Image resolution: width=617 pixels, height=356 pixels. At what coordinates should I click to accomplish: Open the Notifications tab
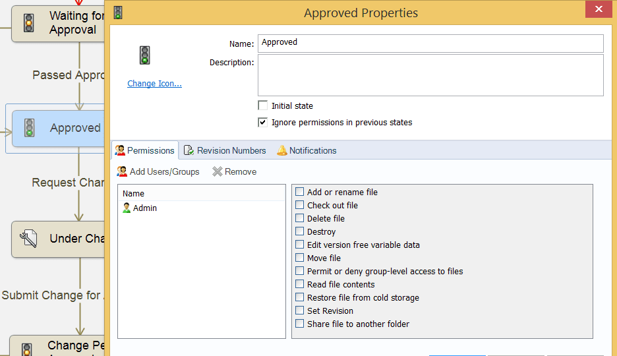coord(307,150)
